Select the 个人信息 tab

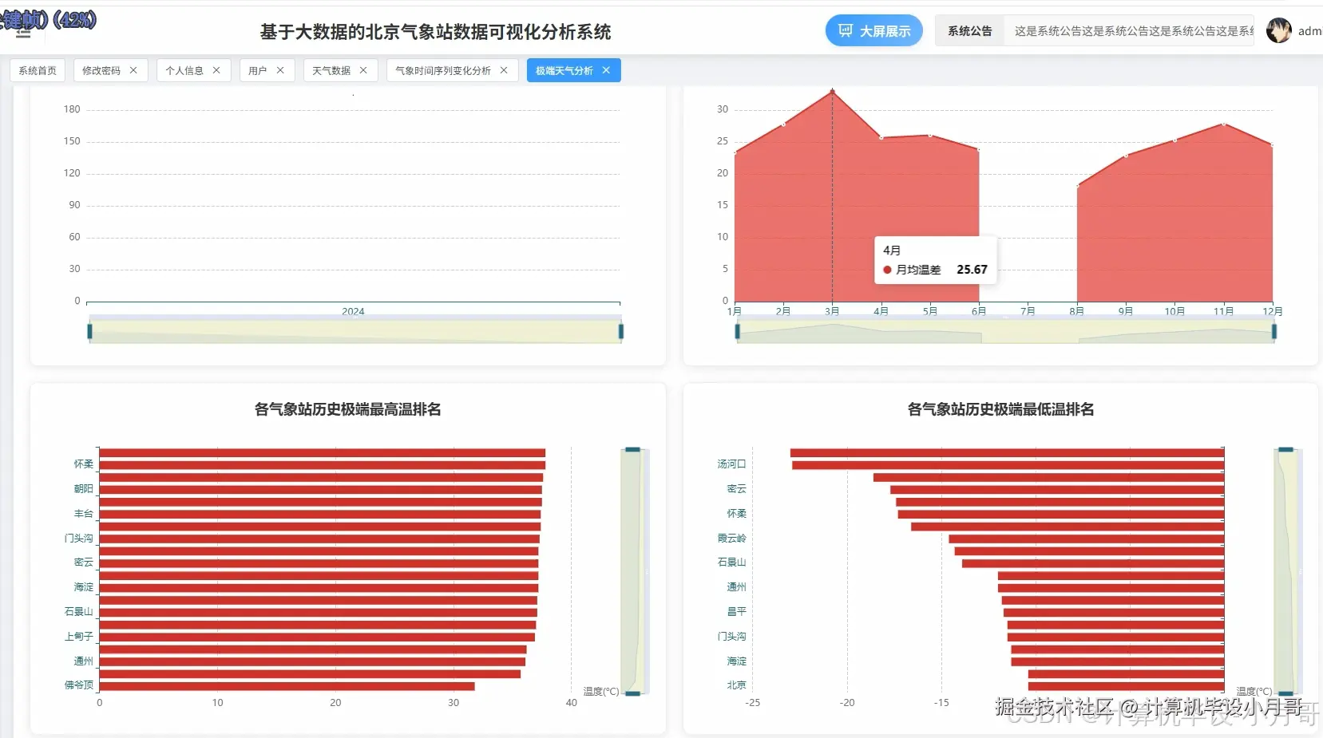click(x=186, y=70)
